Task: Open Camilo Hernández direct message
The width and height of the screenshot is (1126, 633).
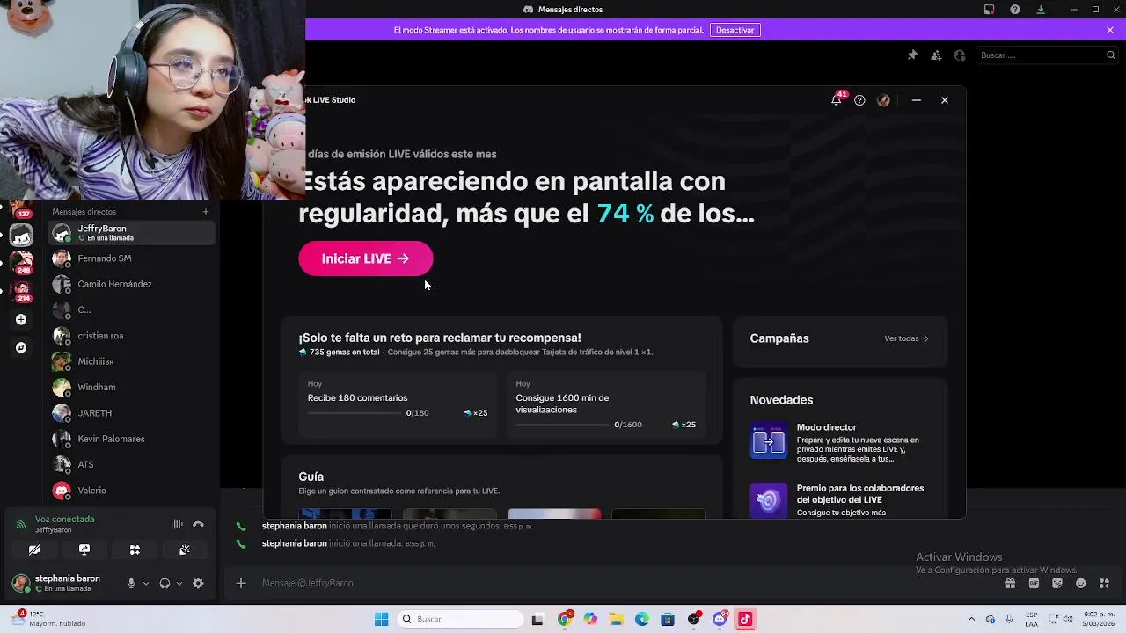Action: click(x=131, y=284)
